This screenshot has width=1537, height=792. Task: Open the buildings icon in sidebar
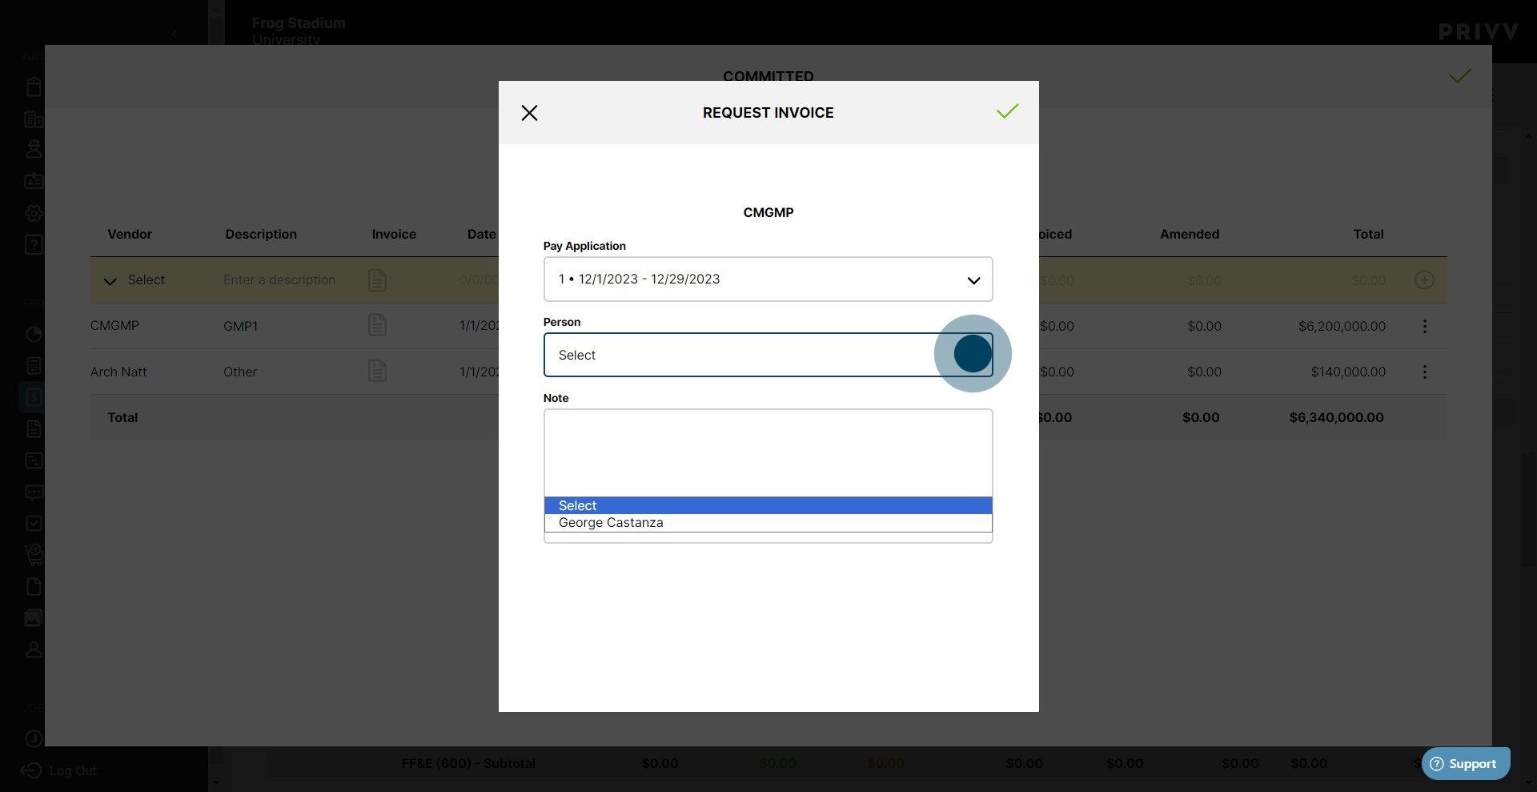pyautogui.click(x=34, y=119)
